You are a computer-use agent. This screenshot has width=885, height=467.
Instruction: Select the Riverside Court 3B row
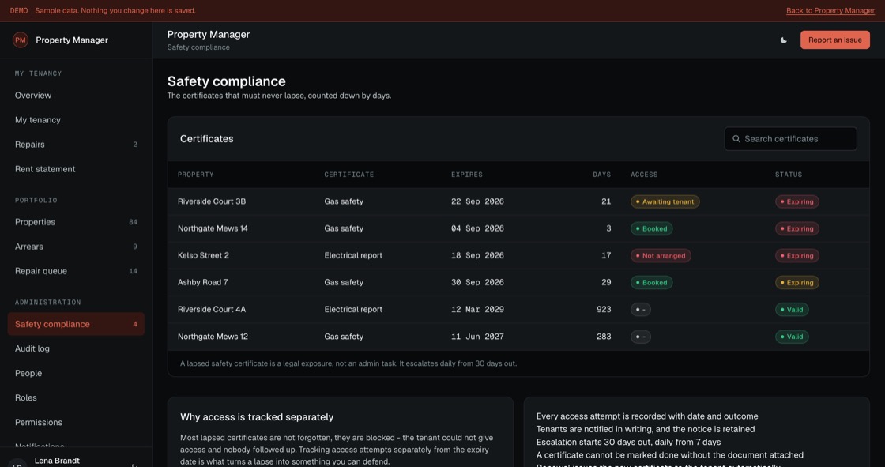pos(518,201)
